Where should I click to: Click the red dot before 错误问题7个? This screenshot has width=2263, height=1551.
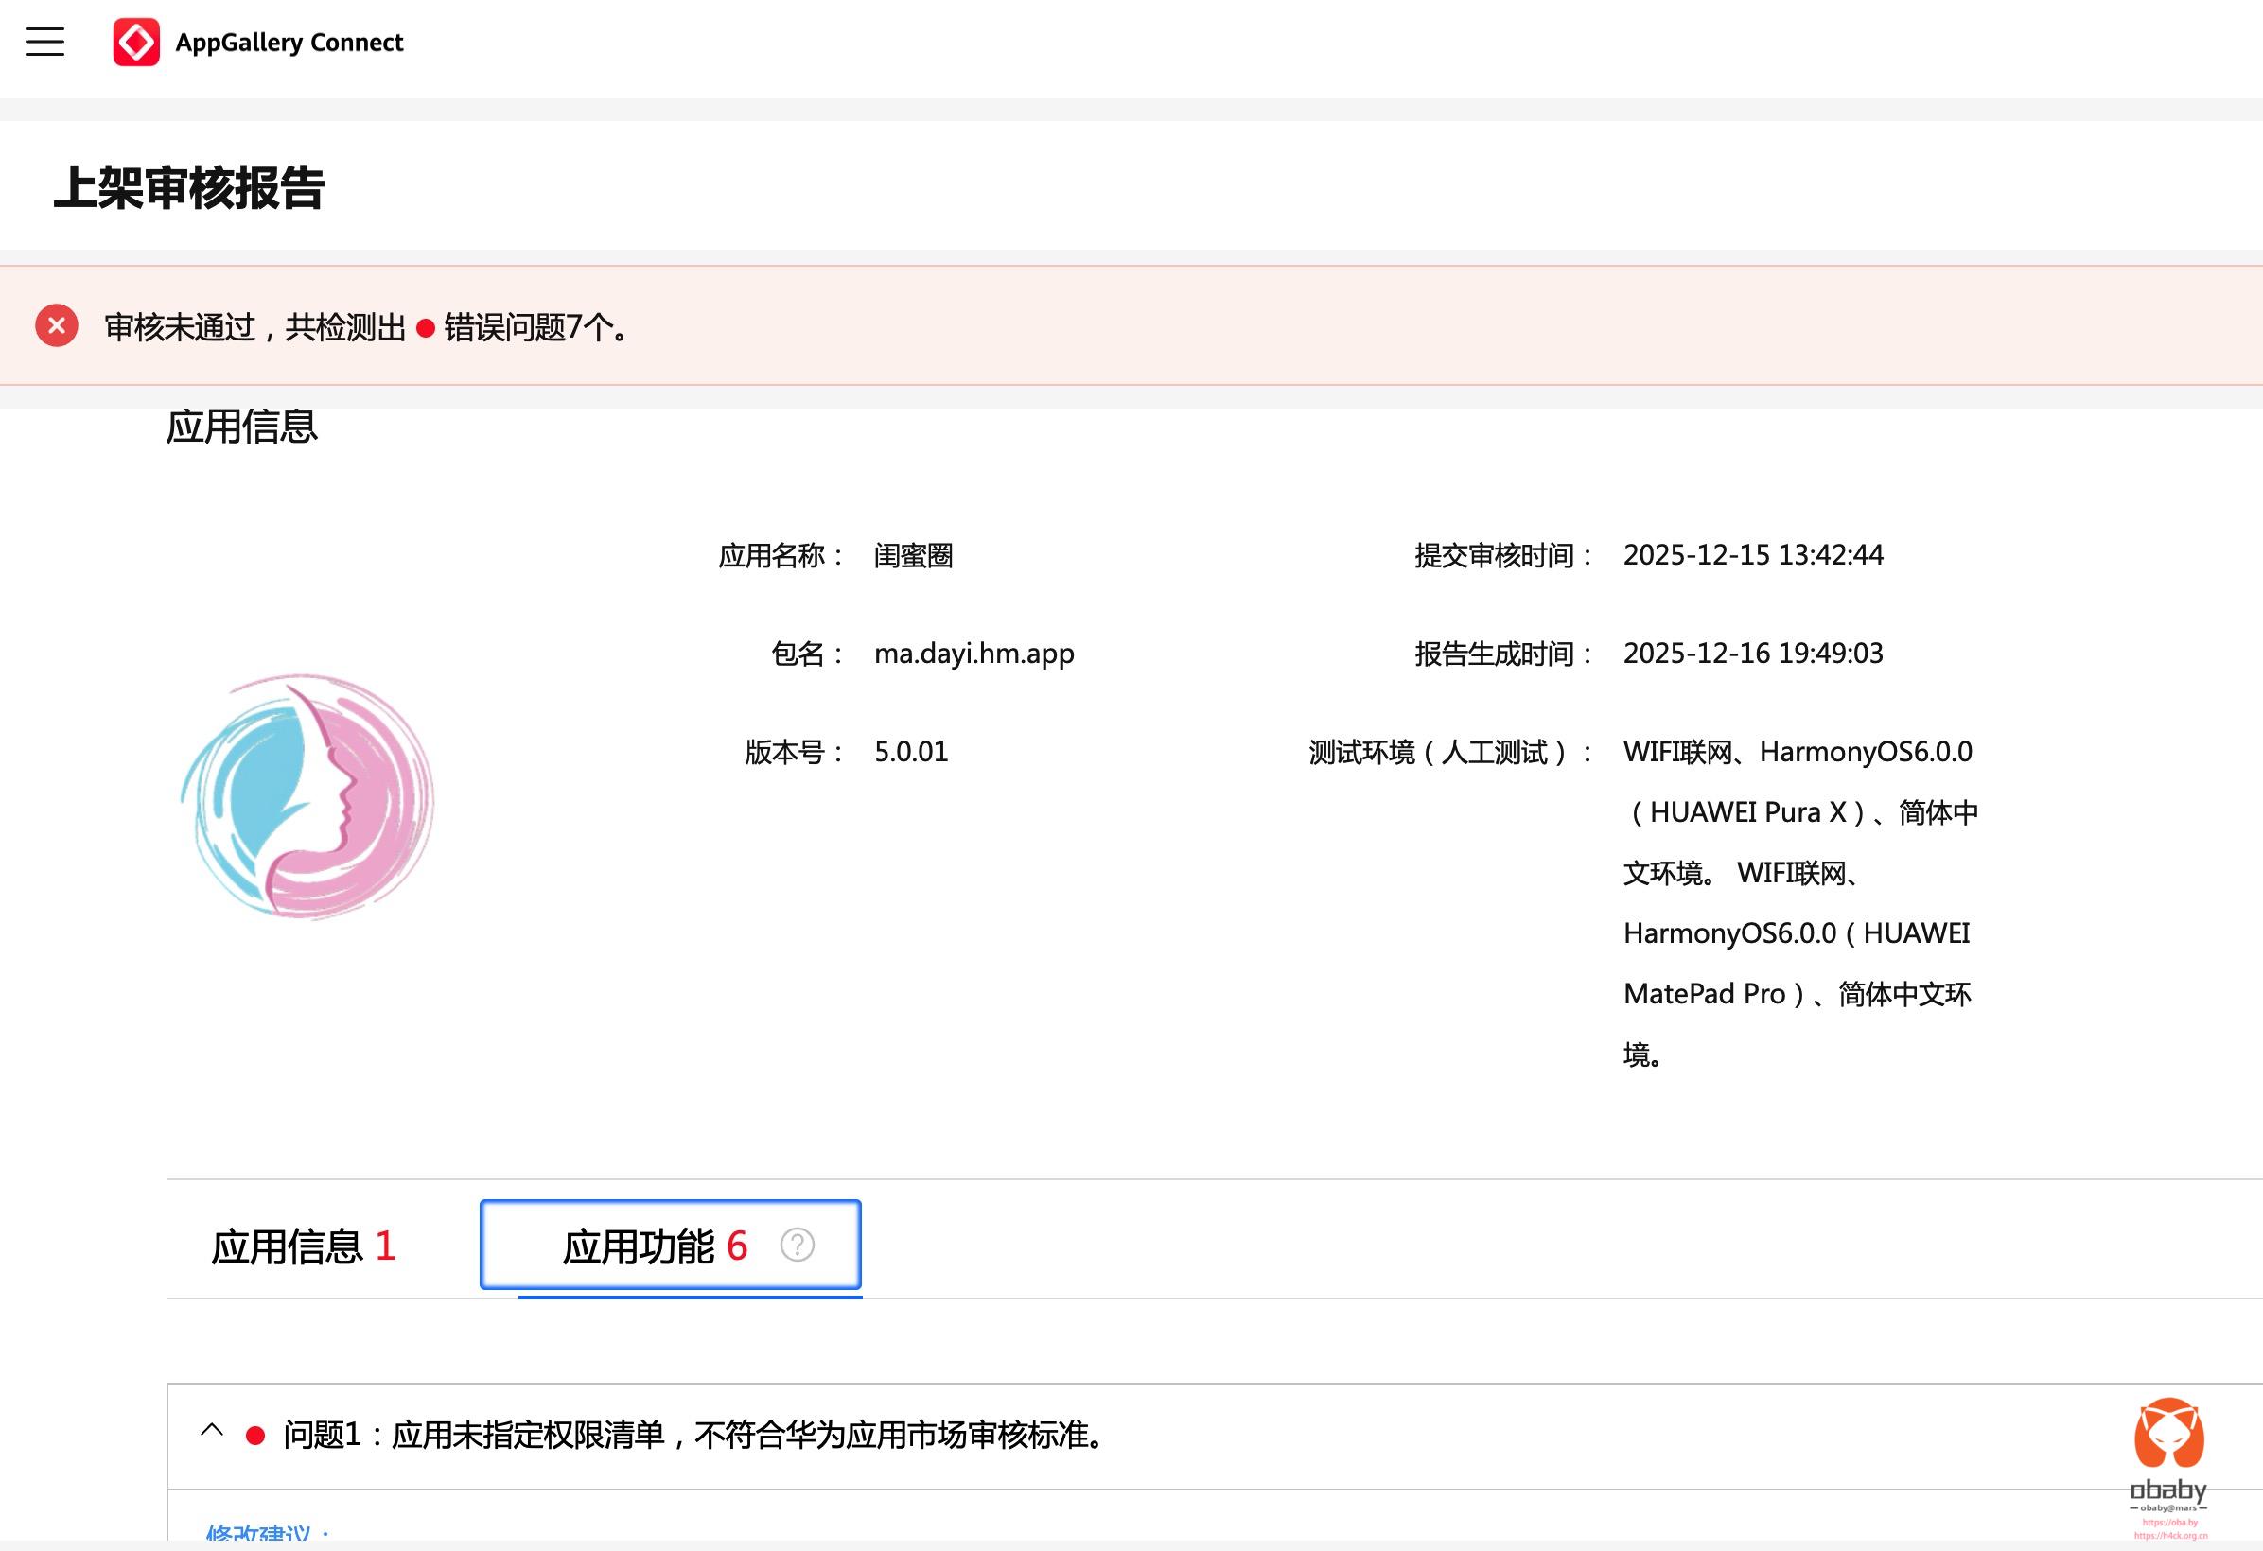pos(426,328)
